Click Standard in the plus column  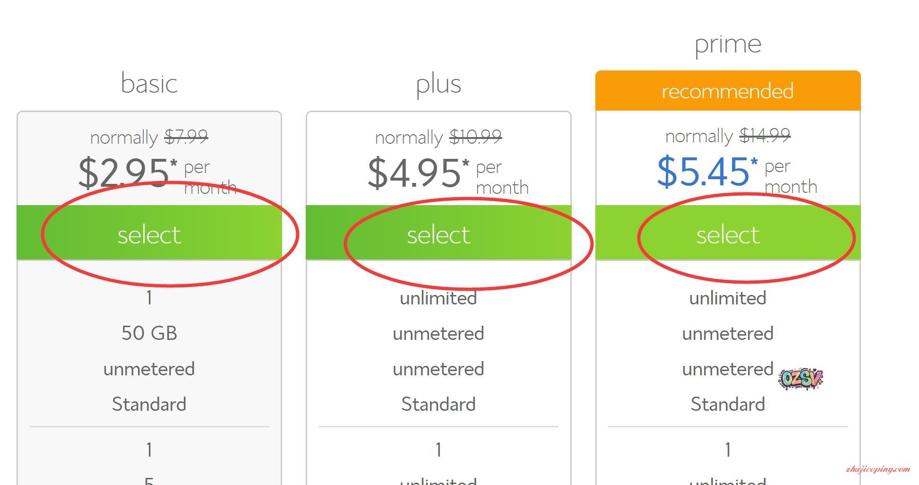tap(438, 404)
